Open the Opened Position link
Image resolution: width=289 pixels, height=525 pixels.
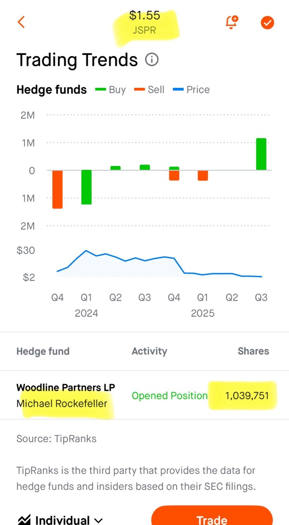(169, 396)
